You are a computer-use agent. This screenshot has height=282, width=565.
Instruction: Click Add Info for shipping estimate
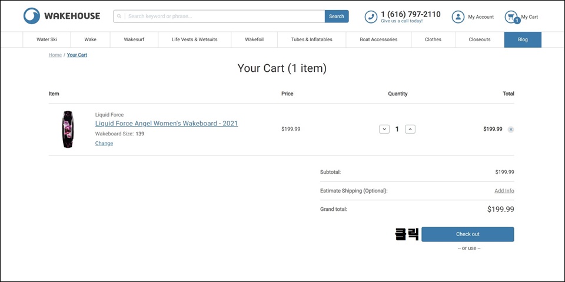point(504,191)
